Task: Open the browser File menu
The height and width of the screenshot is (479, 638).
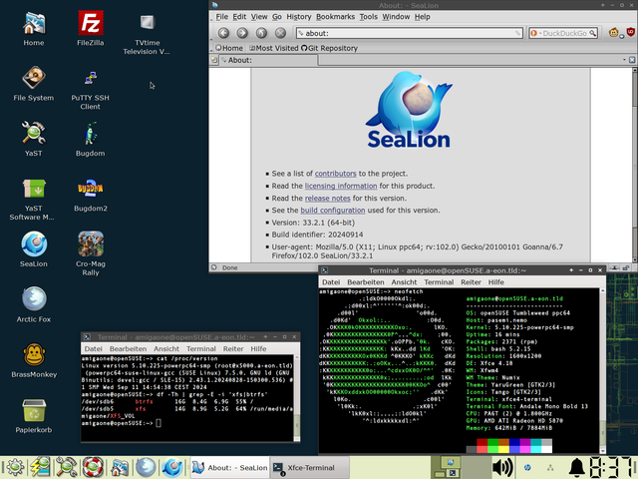Action: click(221, 17)
